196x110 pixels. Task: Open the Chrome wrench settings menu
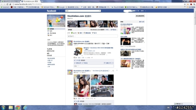click(x=194, y=4)
